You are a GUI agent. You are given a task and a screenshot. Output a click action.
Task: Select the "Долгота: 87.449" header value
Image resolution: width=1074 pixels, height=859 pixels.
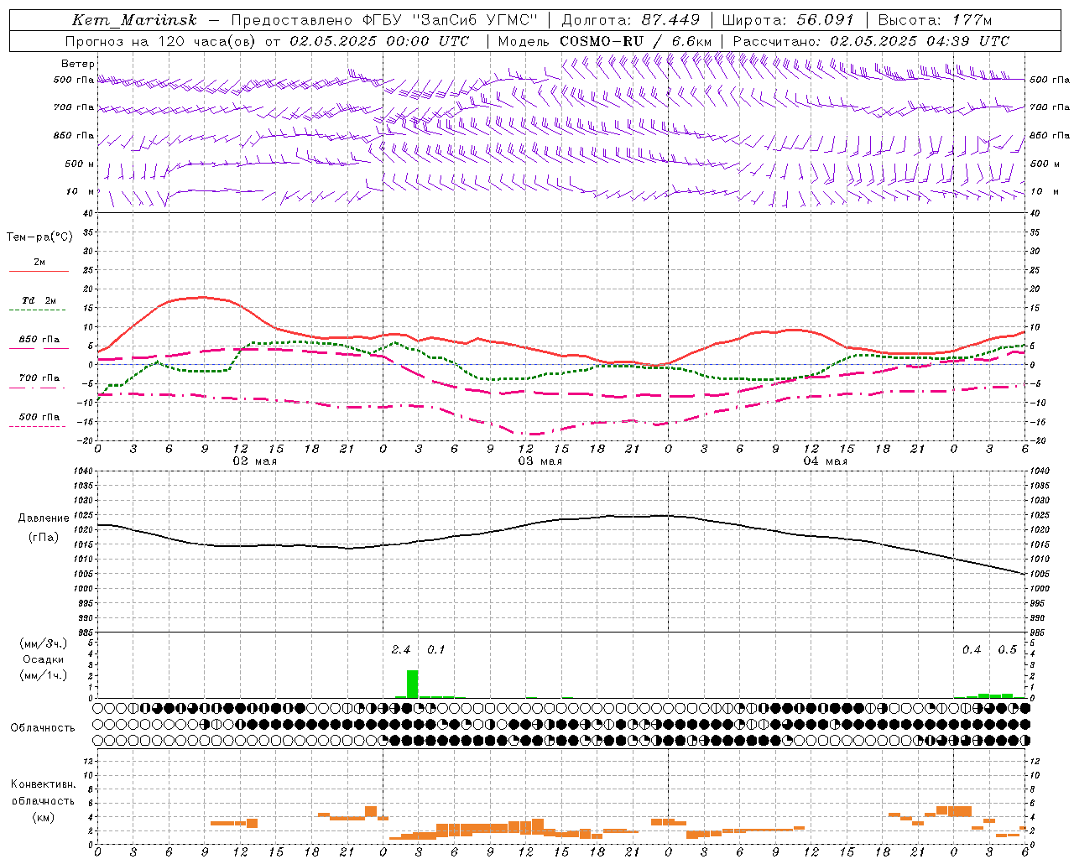coord(631,20)
